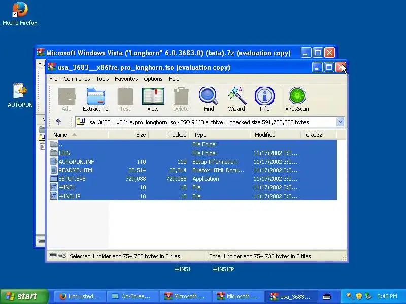Viewport: 406px width, 304px height.
Task: Select the AUTORUN desktop icon
Action: [x=20, y=95]
